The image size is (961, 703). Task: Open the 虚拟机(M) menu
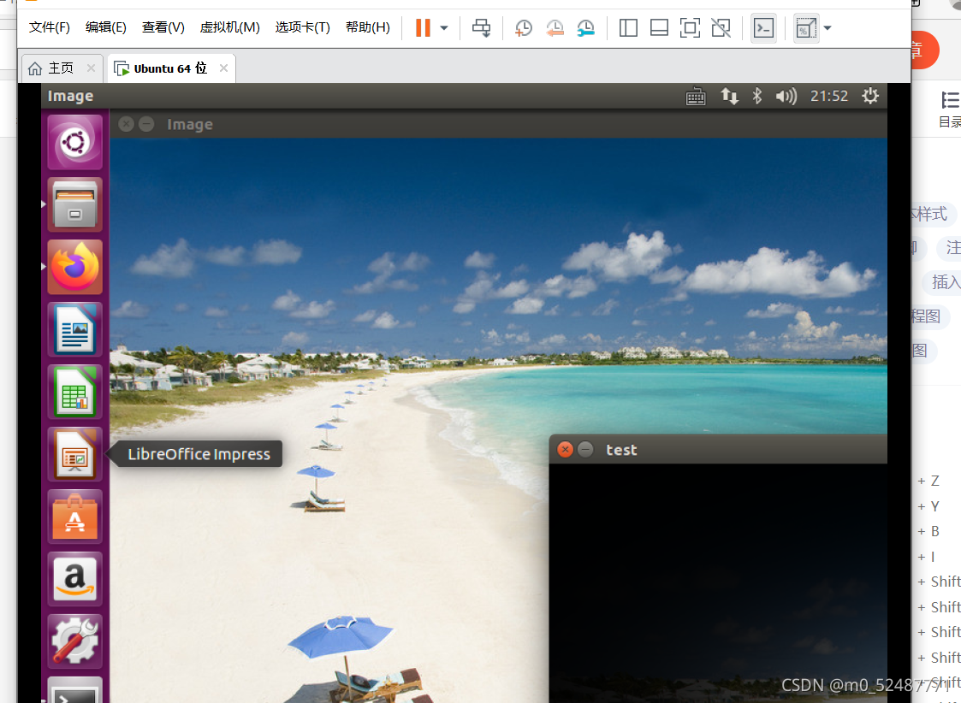coord(230,27)
